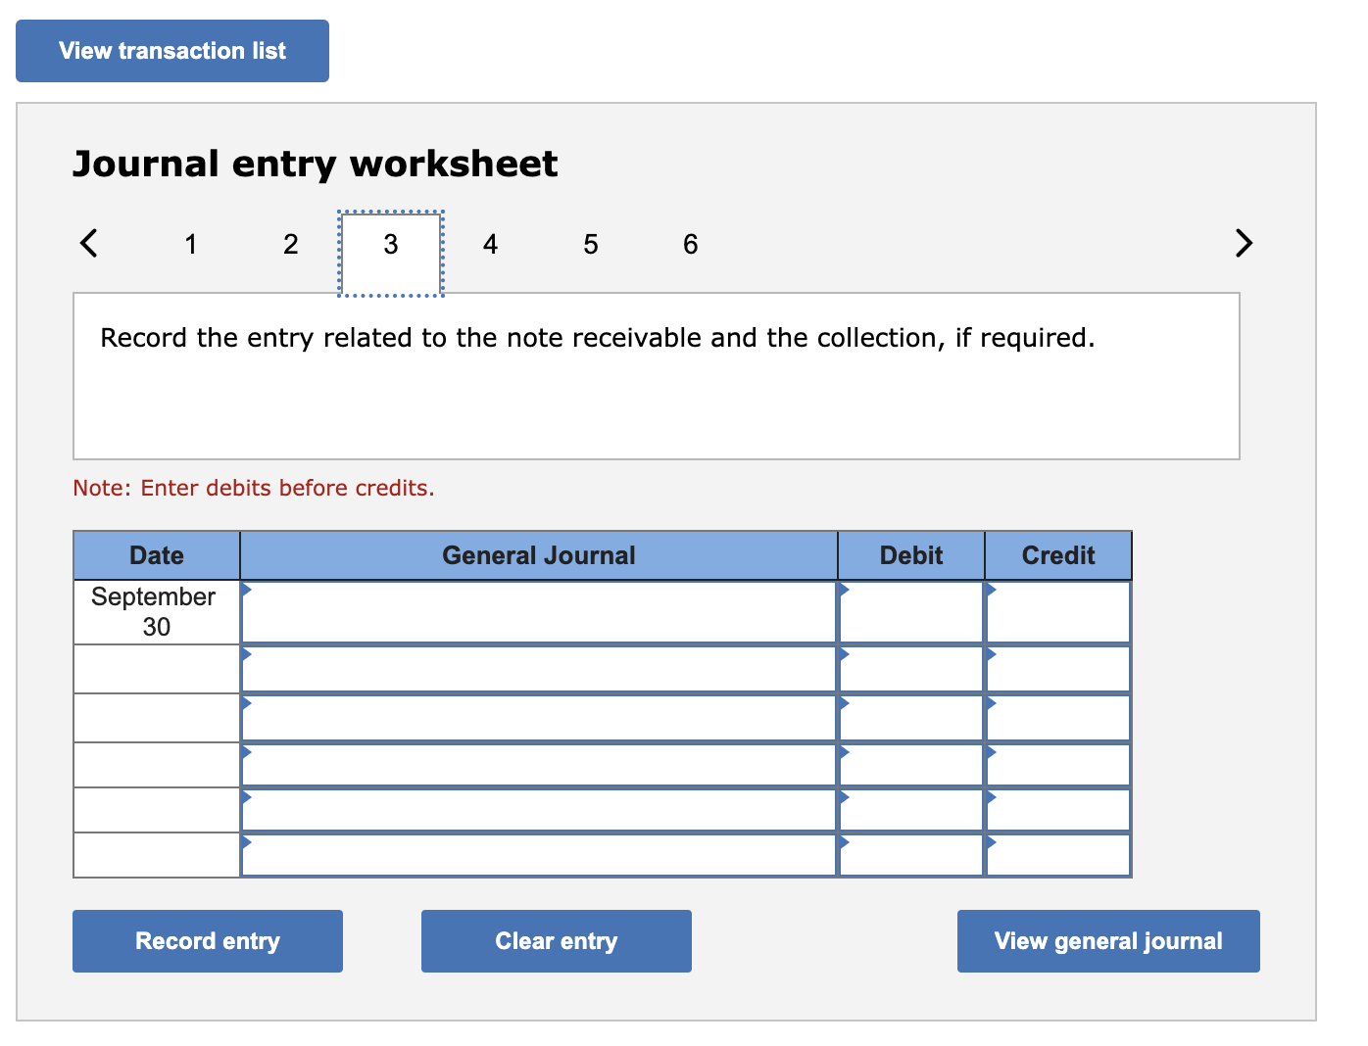The height and width of the screenshot is (1046, 1368).
Task: Click the fourth row General Journal triangle marker
Action: (247, 748)
